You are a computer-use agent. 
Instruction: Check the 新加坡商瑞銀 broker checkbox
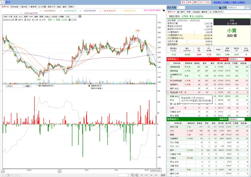(x=168, y=81)
